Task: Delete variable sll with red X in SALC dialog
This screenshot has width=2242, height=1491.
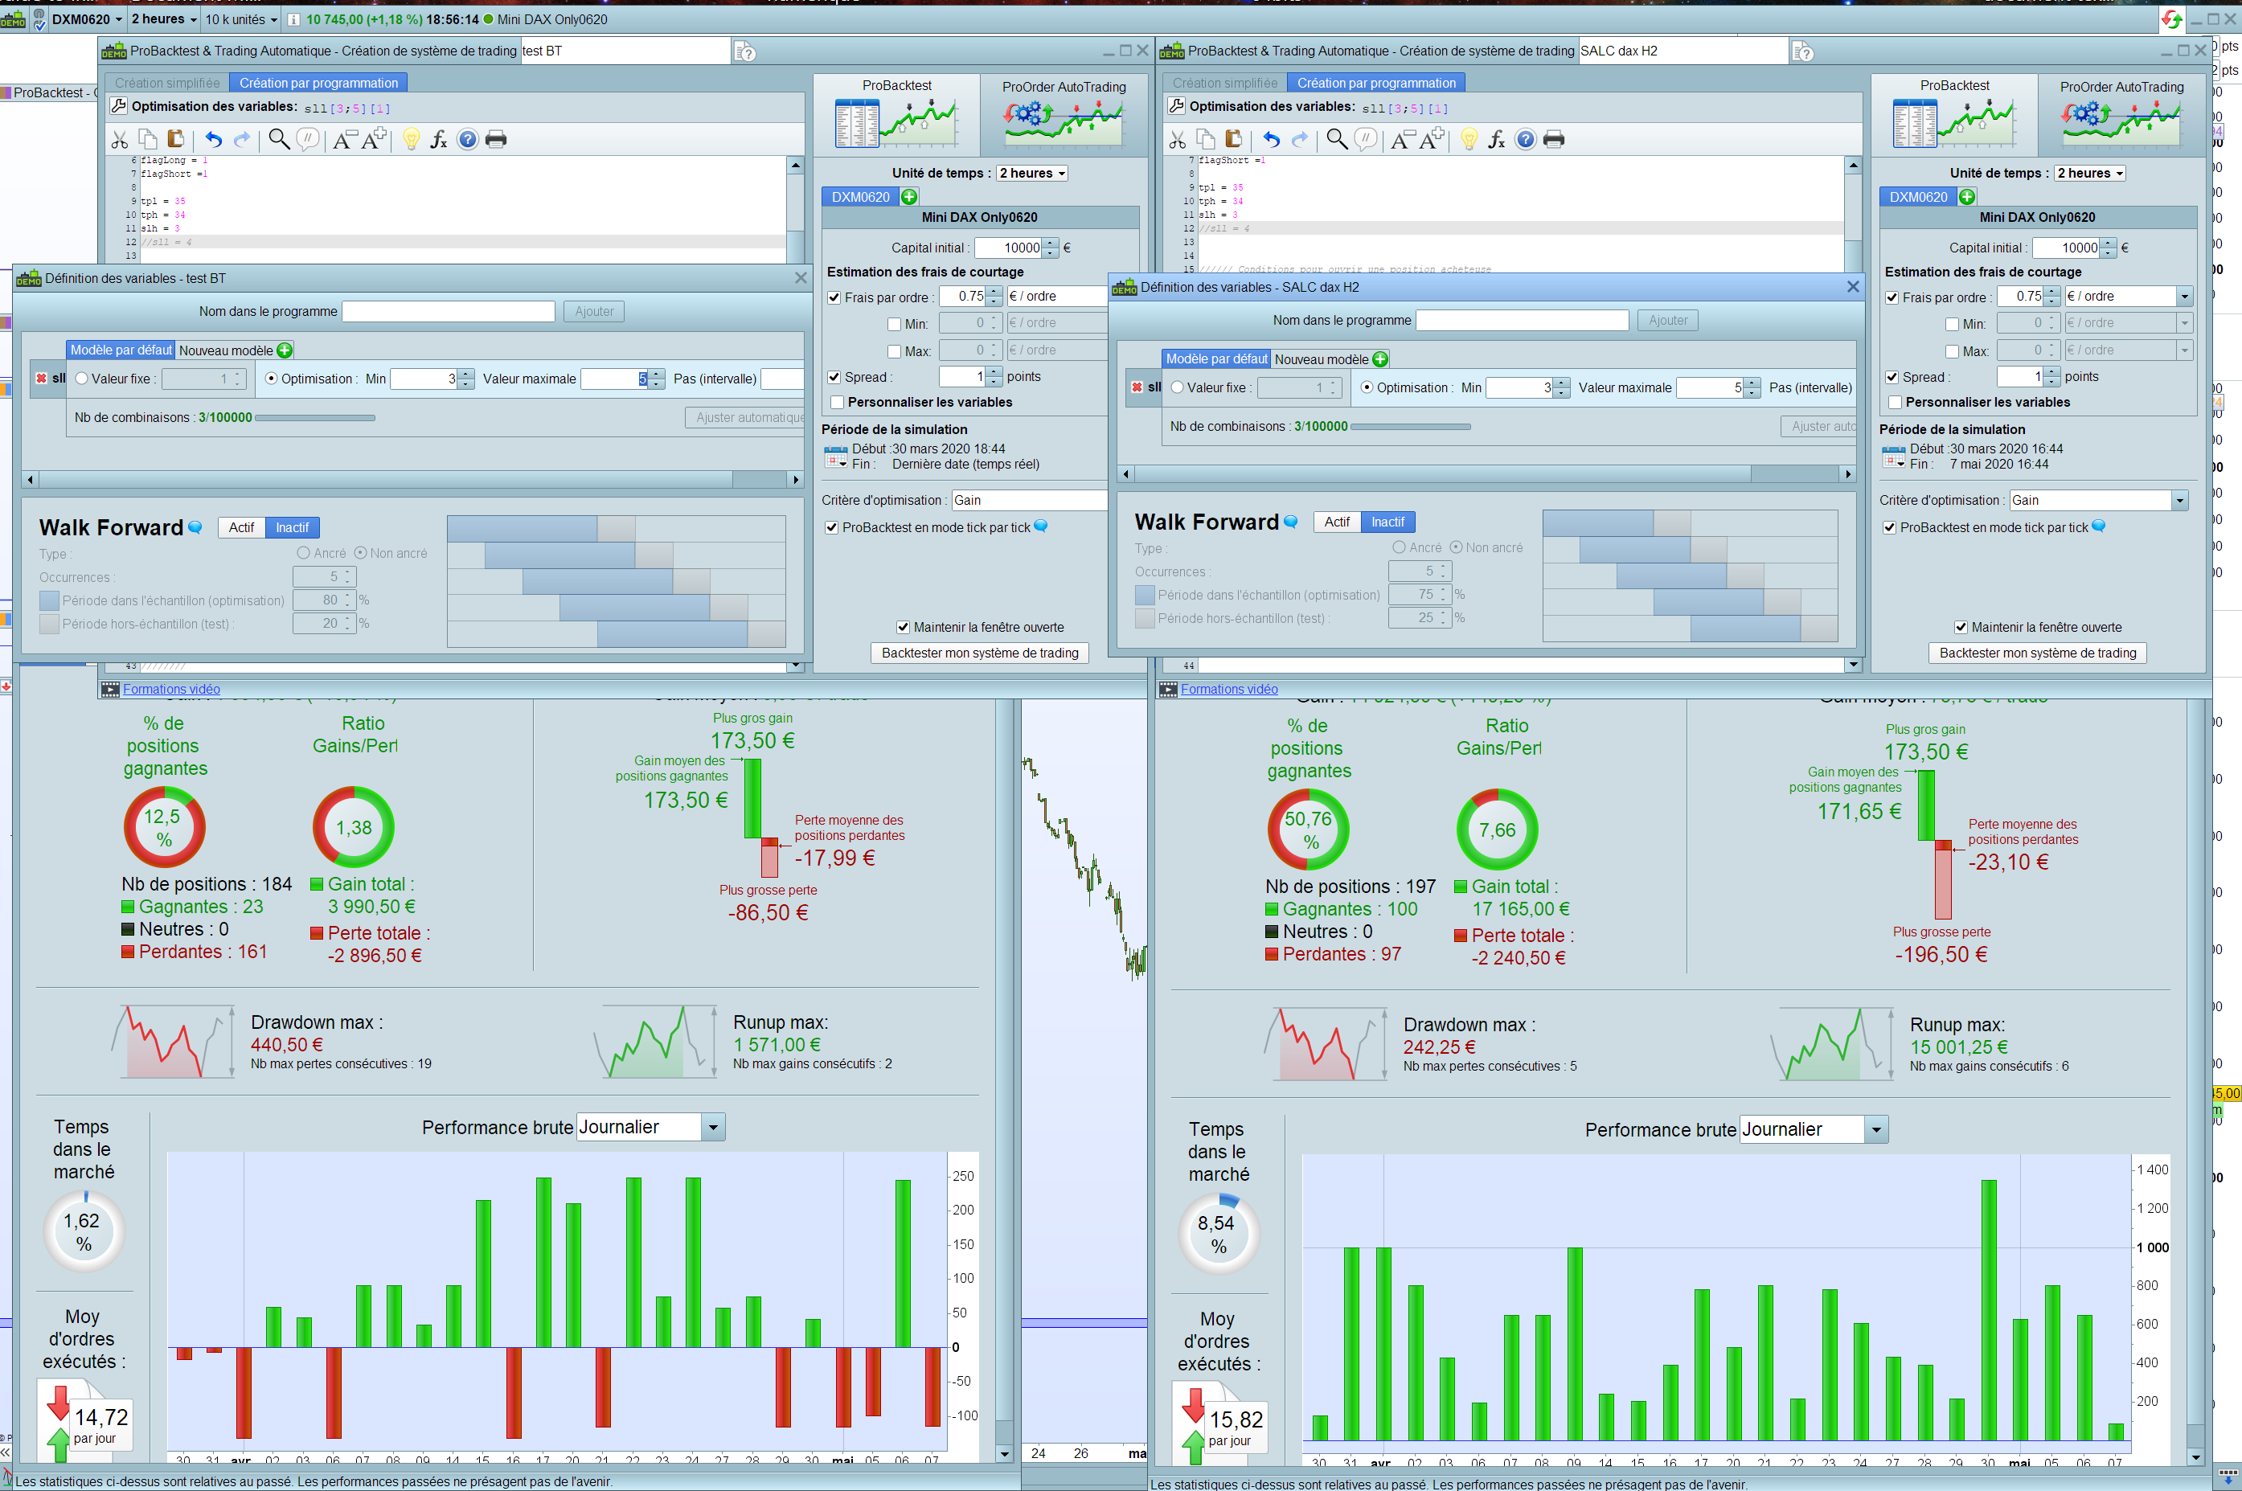Action: pos(1136,387)
